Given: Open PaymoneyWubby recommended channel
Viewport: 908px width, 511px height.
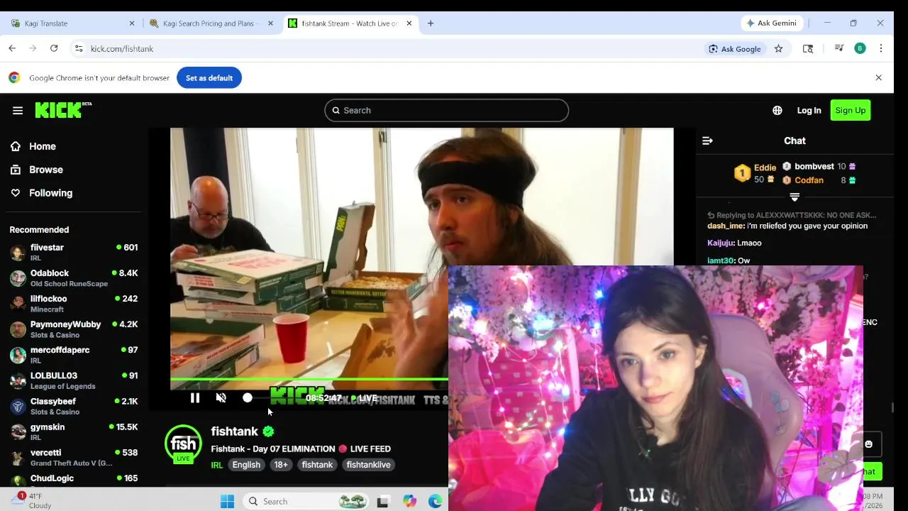Looking at the screenshot, I should click(x=73, y=329).
